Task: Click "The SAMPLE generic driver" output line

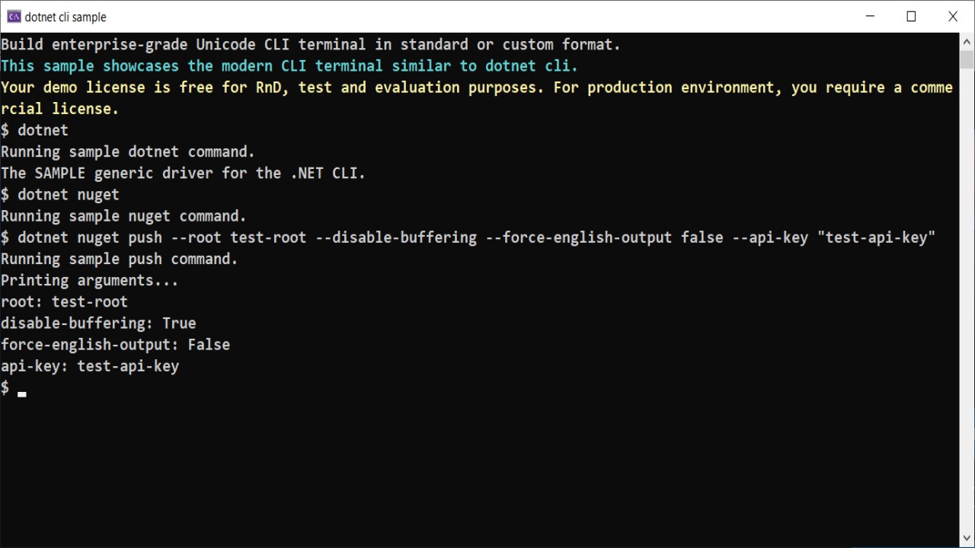Action: point(184,174)
